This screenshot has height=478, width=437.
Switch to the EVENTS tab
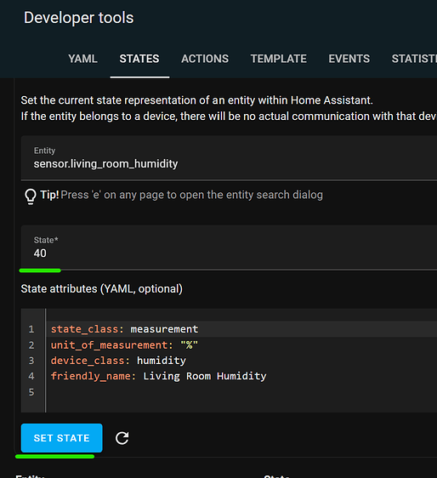349,59
